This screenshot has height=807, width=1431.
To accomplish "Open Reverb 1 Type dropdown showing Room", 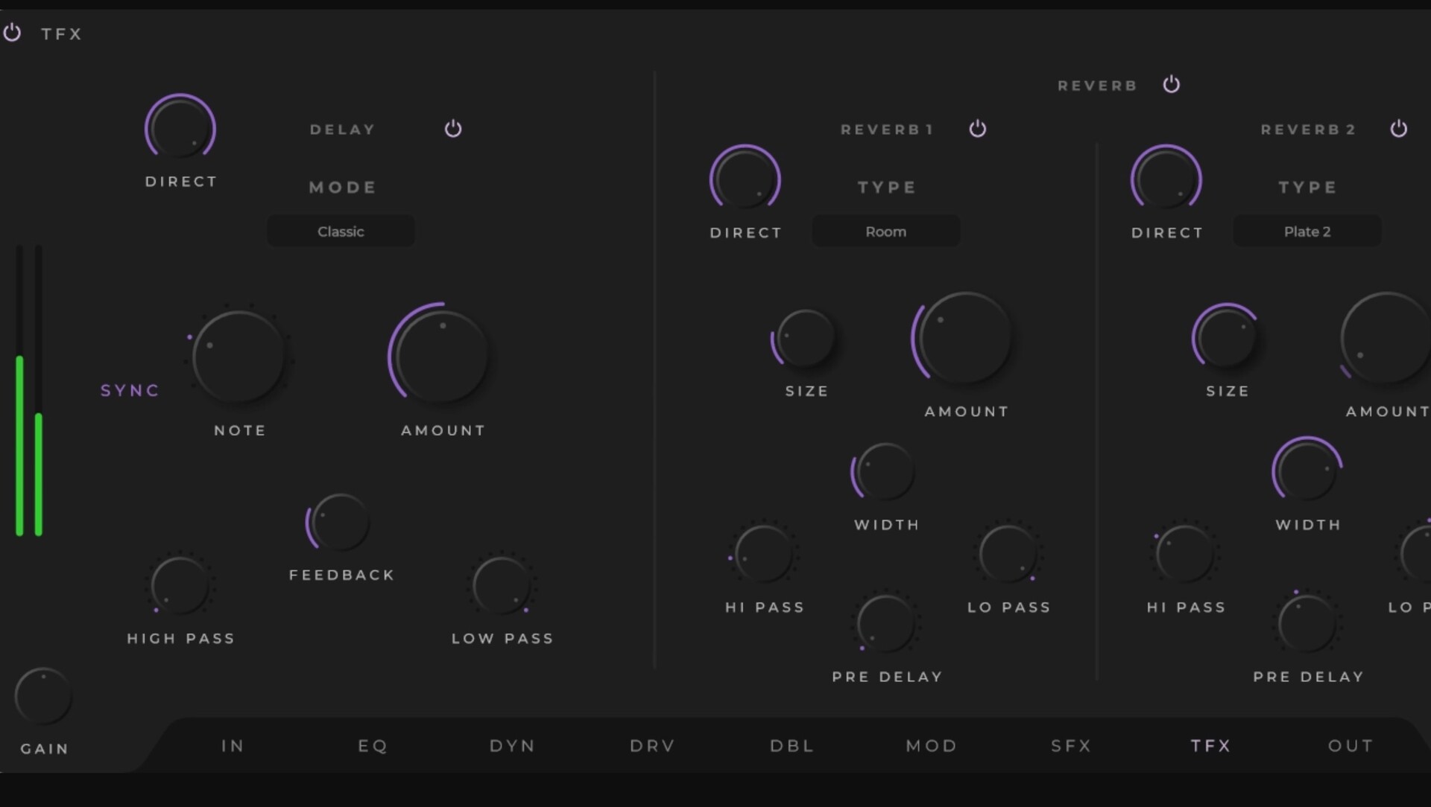I will 885,232.
